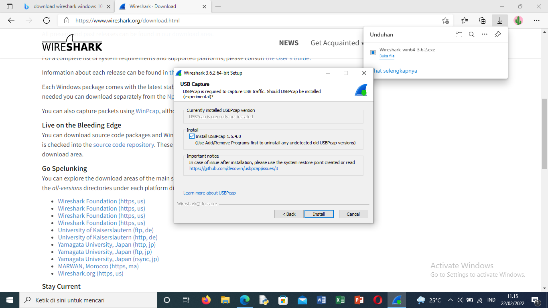Image resolution: width=548 pixels, height=308 pixels.
Task: Click the address bar URL field
Action: 256,20
